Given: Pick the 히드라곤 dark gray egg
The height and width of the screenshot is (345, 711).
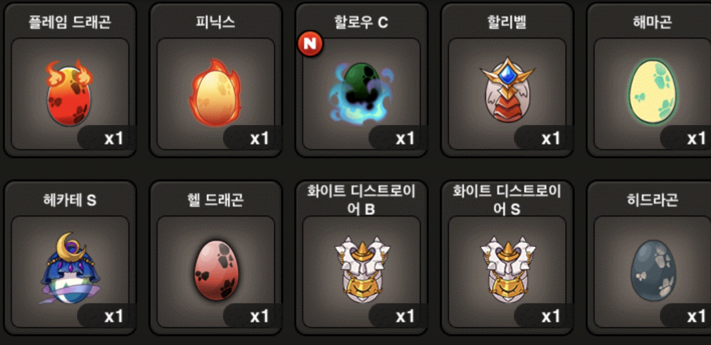Looking at the screenshot, I should click(652, 270).
